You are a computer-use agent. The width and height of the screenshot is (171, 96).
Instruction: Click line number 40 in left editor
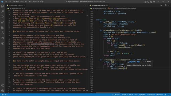point(9,44)
